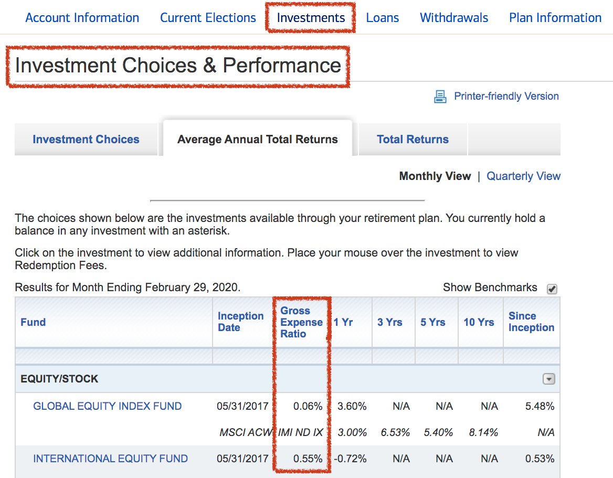Sort by the Gross Expense Ratio column
The image size is (613, 478).
(x=301, y=322)
